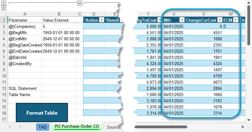This screenshot has height=132, width=252.
Task: Open the ChangeCurCost column filter dropdown
Action: pos(220,20)
